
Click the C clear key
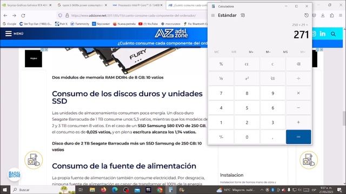[x=272, y=64]
